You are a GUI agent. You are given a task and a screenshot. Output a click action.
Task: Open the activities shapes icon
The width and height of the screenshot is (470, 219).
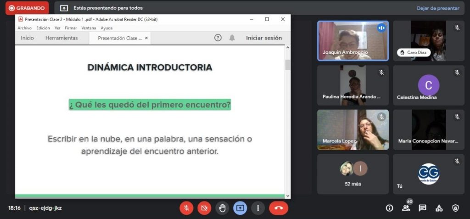(x=439, y=208)
